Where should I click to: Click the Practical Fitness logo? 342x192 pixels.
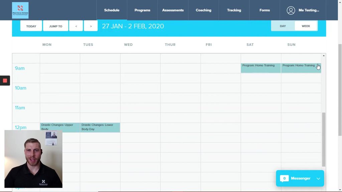pyautogui.click(x=20, y=10)
